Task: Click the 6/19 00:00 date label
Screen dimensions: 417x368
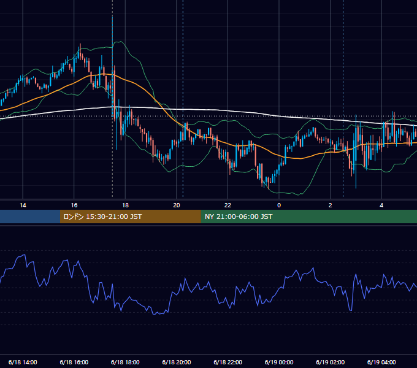Action: pos(279,362)
